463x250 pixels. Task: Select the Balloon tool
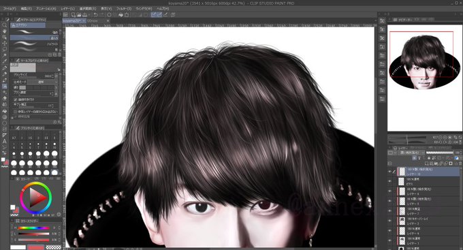[5, 147]
